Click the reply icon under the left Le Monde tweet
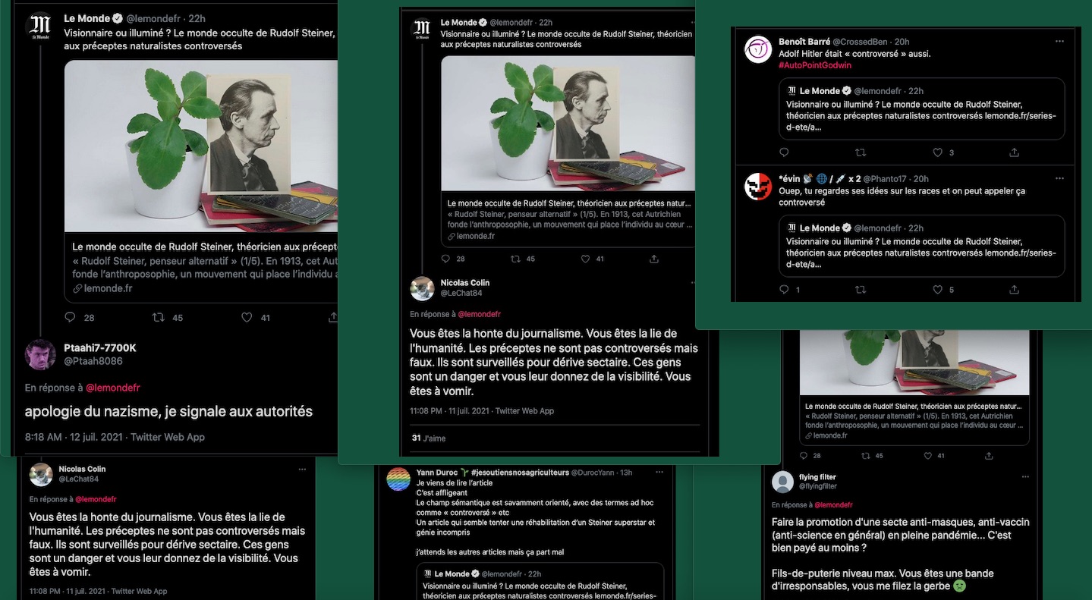The width and height of the screenshot is (1092, 600). click(x=70, y=317)
